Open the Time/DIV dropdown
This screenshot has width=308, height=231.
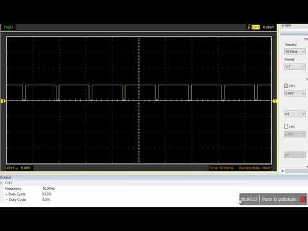(295, 51)
